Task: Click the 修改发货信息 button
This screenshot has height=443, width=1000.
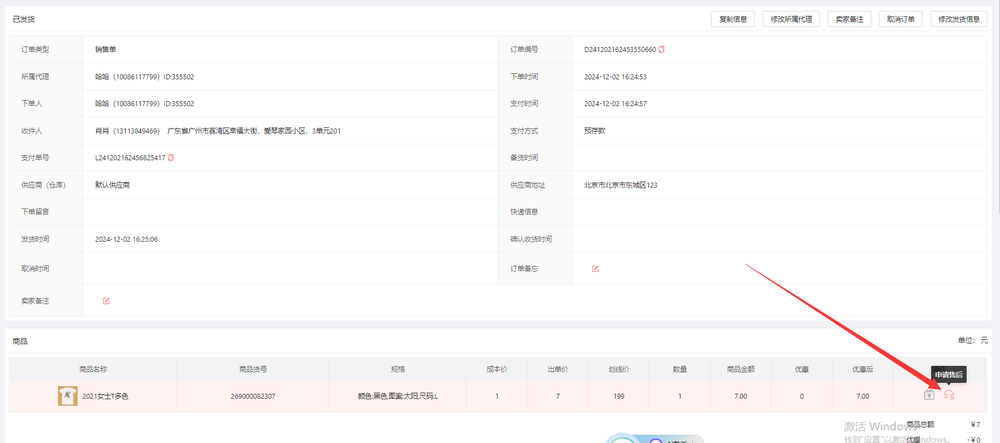Action: click(x=958, y=19)
